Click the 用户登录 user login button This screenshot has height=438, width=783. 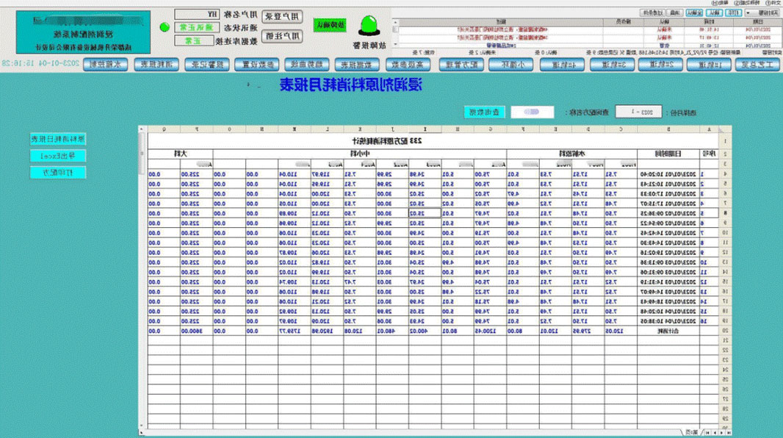pos(282,15)
